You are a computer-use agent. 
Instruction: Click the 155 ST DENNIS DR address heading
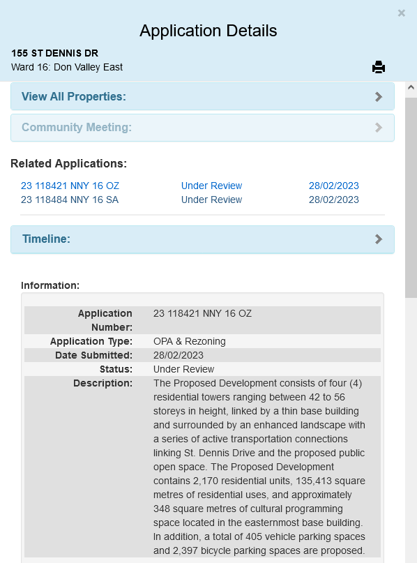tap(54, 53)
